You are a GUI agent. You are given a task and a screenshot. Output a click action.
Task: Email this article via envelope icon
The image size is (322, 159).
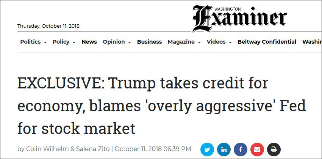pos(257,149)
